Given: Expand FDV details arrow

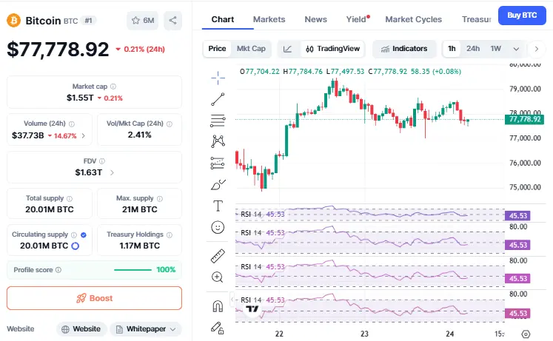Looking at the screenshot, I should (112, 172).
